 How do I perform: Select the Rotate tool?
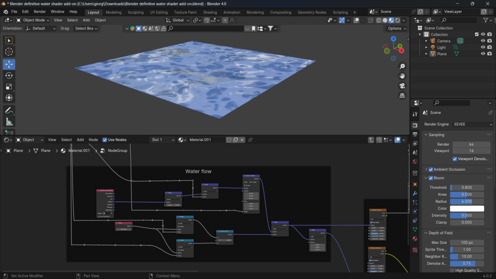(x=9, y=76)
